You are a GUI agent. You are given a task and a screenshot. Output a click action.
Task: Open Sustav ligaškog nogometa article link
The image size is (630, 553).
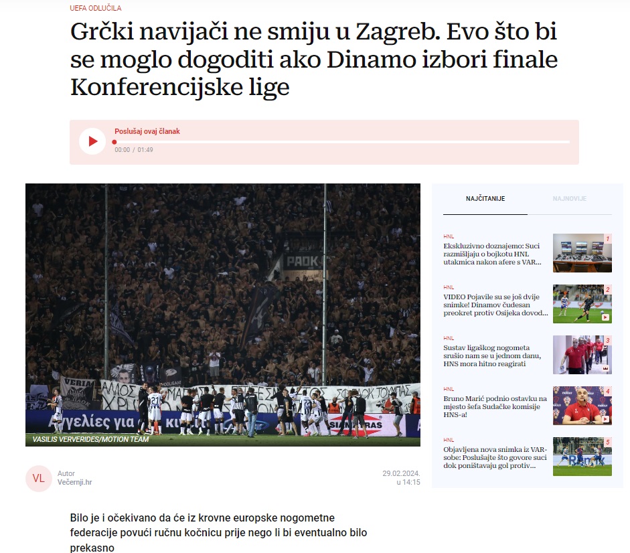tap(492, 355)
